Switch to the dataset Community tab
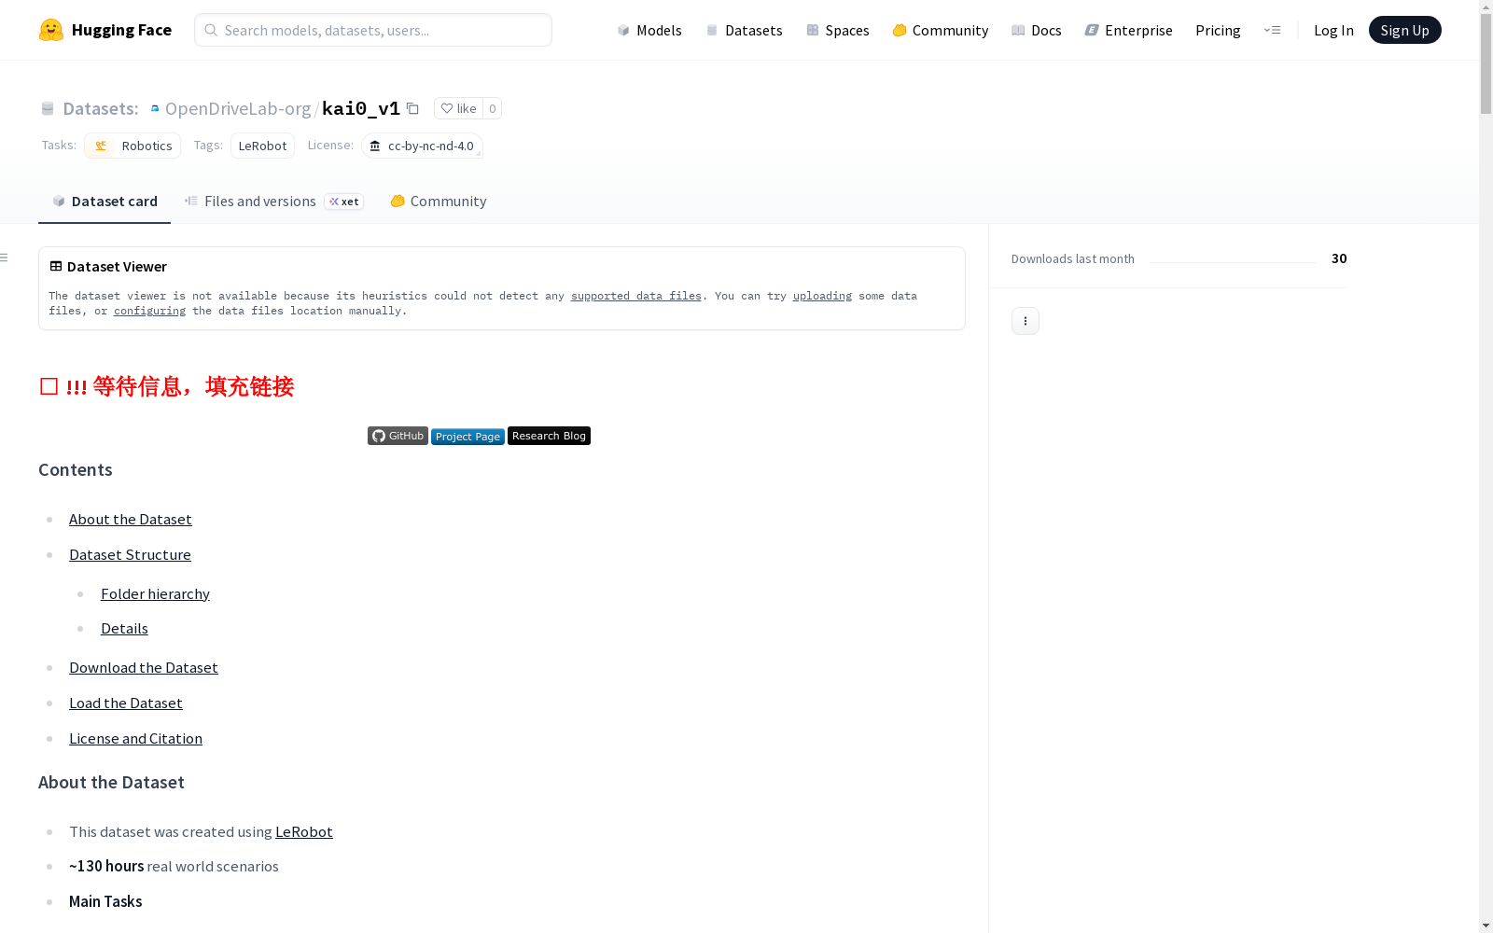Viewport: 1493px width, 933px height. point(438,201)
